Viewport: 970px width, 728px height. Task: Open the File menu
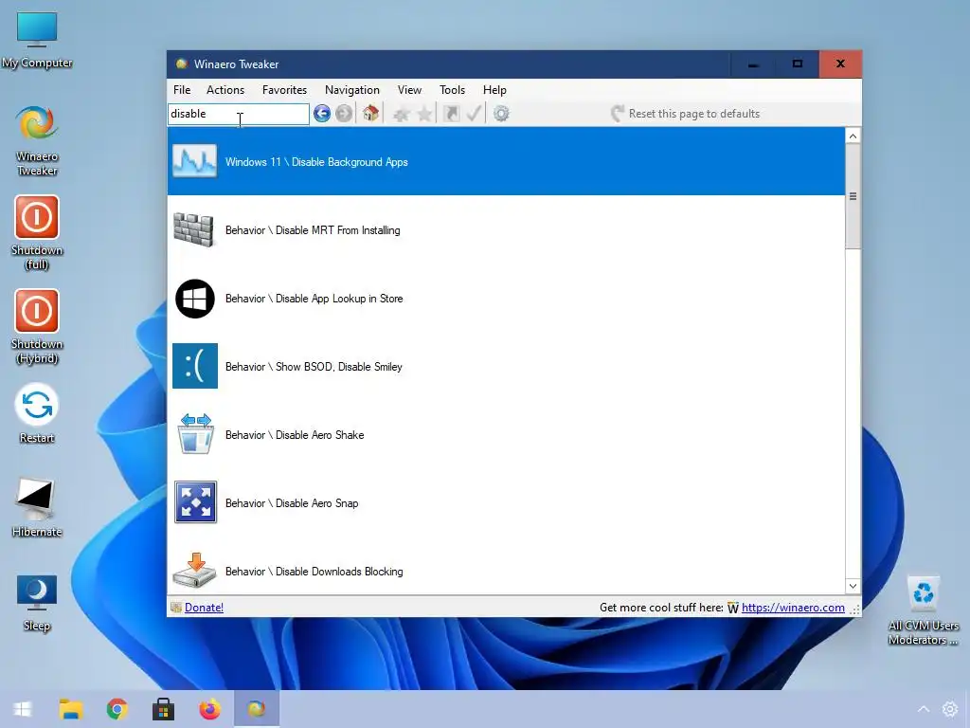point(182,90)
